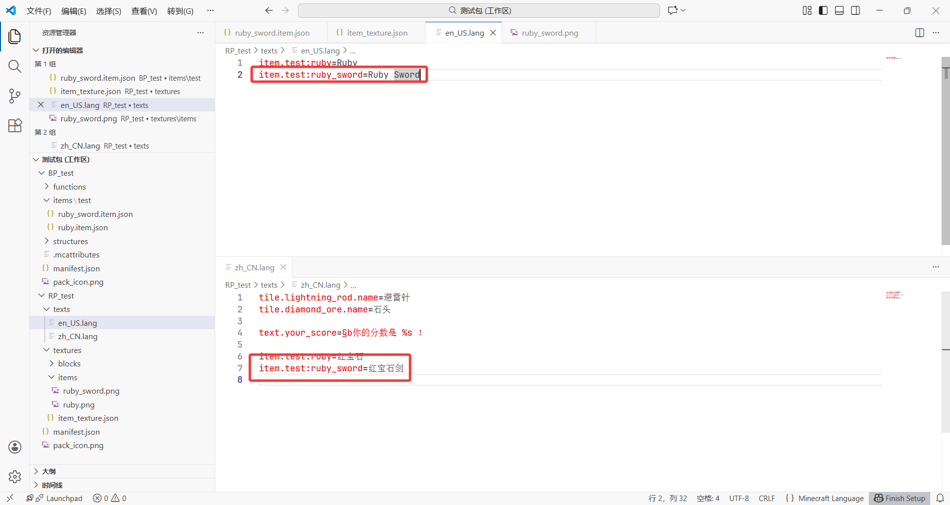
Task: Open the Extensions view
Action: [15, 125]
